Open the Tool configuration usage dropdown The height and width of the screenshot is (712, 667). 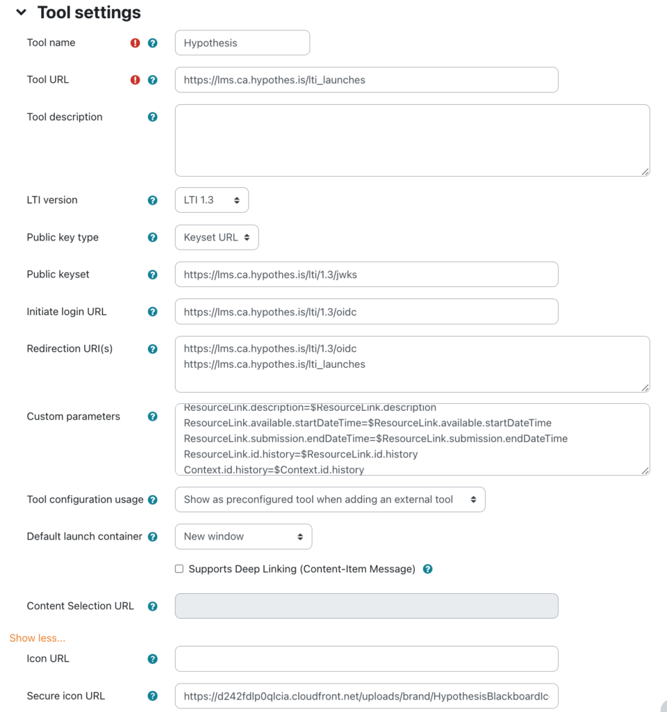[x=330, y=499]
